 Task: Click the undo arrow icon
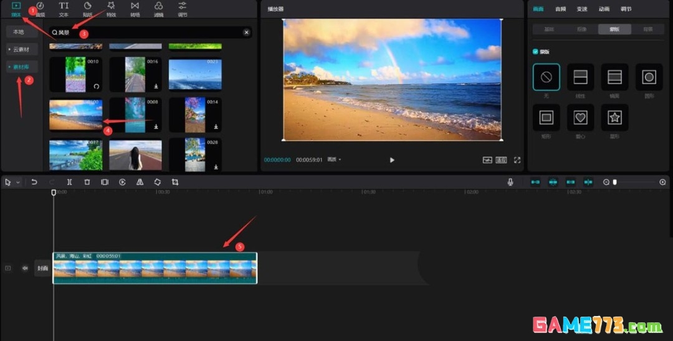(34, 182)
